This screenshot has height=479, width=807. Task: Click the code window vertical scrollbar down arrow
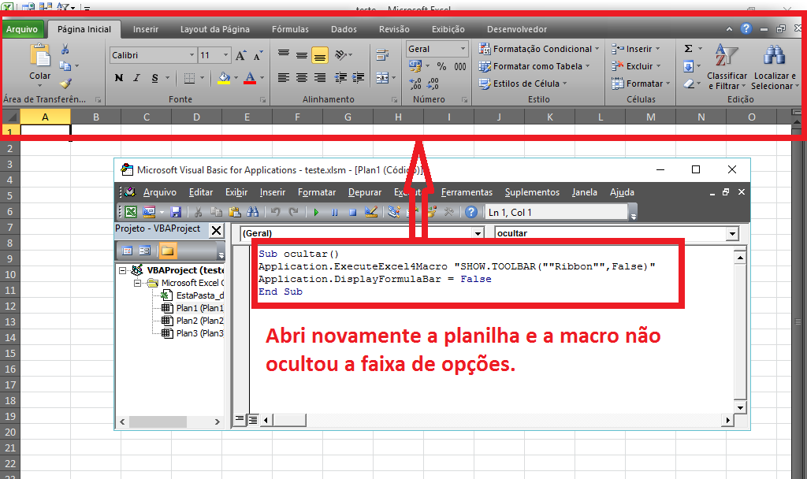click(x=740, y=407)
